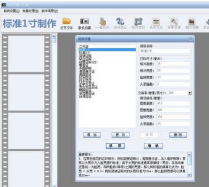
Task: Select 二代证 in the spec list
Action: (84, 47)
